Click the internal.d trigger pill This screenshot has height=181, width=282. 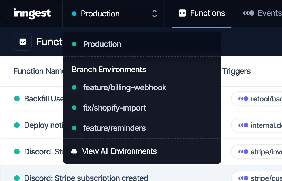pyautogui.click(x=257, y=125)
